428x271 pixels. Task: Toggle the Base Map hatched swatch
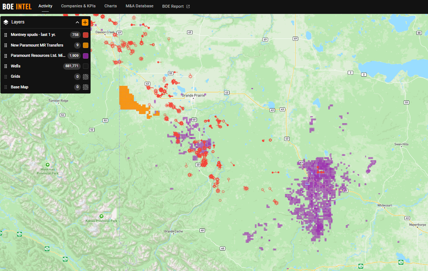click(x=85, y=87)
